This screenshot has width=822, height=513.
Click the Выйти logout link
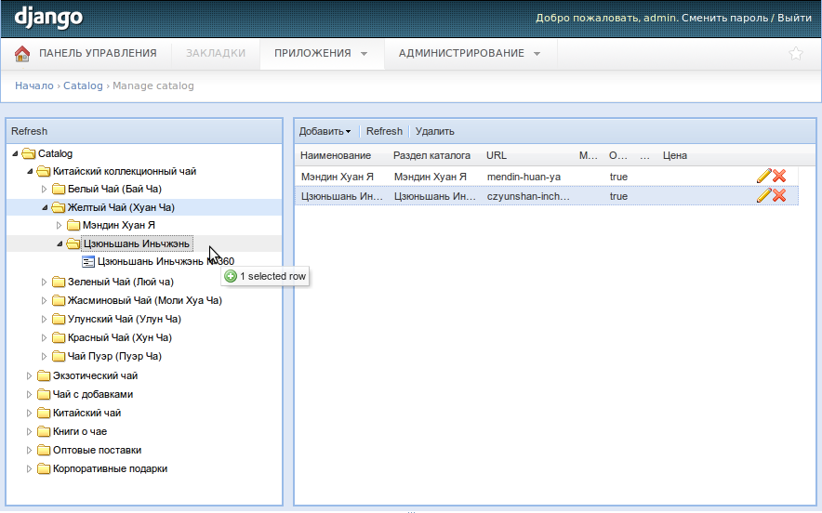794,18
